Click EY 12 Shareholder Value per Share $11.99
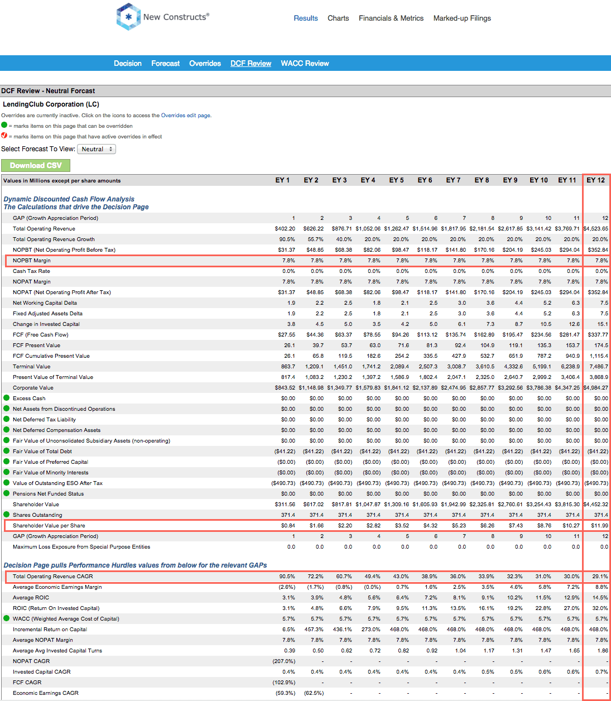Viewport: 611px width, 701px height. (x=600, y=526)
